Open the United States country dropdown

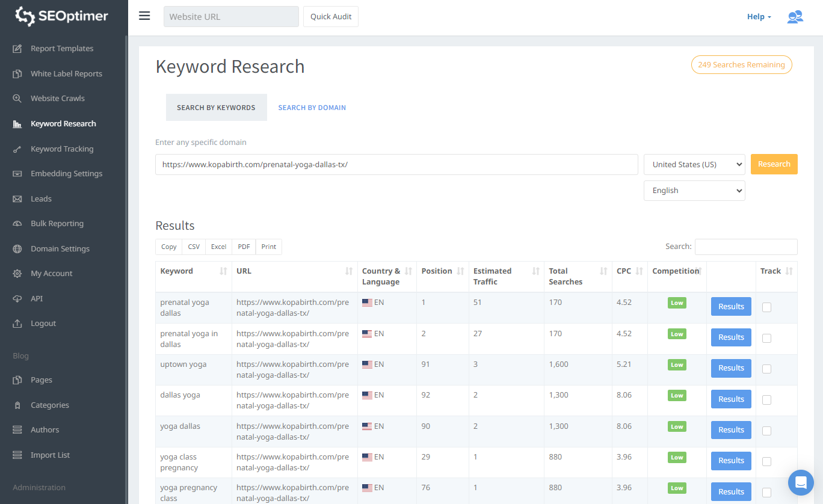694,164
